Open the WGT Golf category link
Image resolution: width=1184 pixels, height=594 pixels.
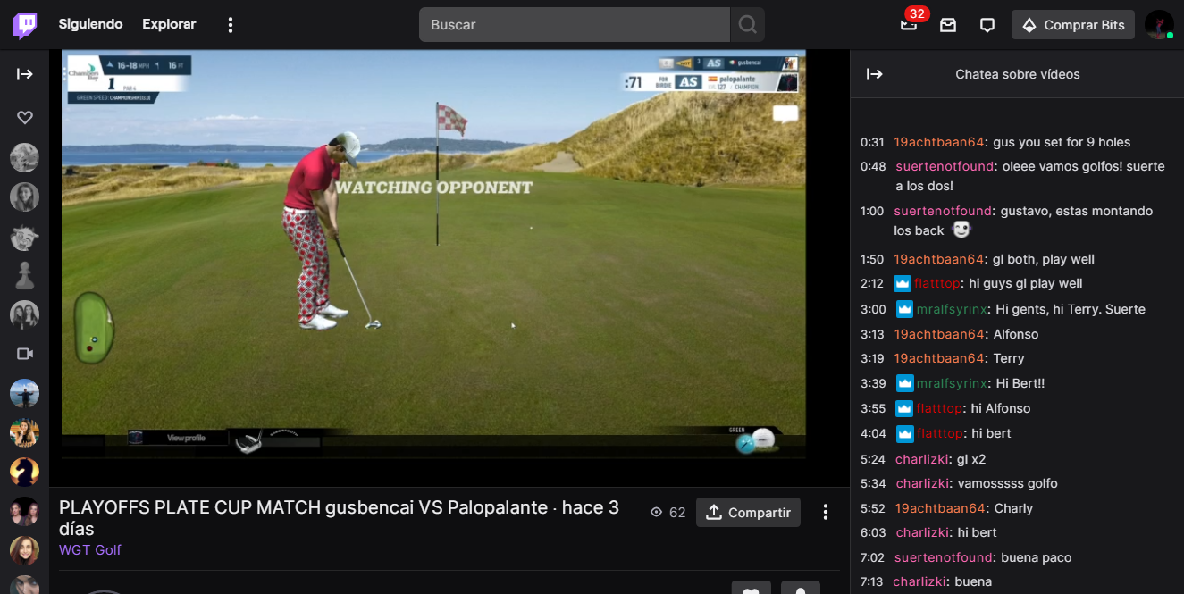(x=90, y=550)
